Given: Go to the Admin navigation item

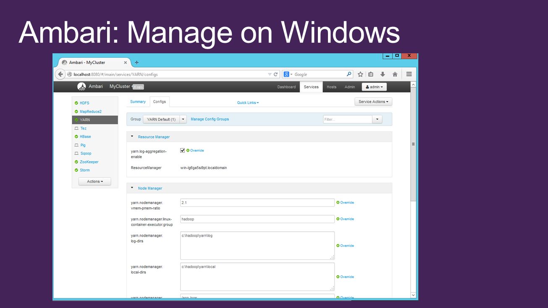Looking at the screenshot, I should click(350, 87).
